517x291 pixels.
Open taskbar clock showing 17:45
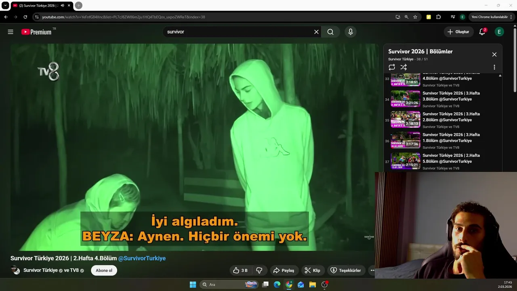click(x=505, y=285)
